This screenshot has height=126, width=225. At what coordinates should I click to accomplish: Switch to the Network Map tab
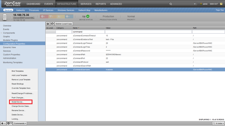84,10
